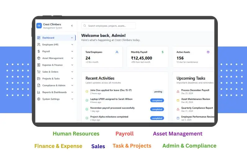Click the icon beside Asset Maintenance Review
Screen dimensions: 247x155
178,100
